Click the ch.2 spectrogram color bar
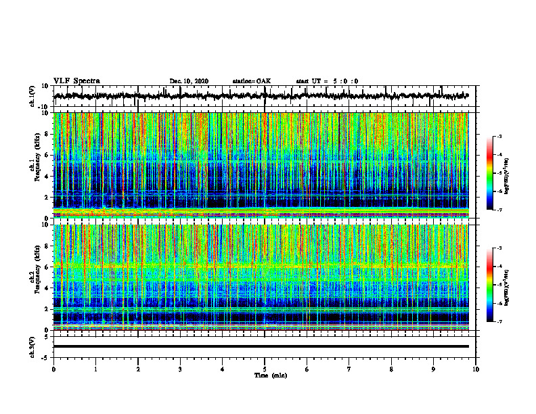This screenshot has height=414, width=536. (x=489, y=285)
